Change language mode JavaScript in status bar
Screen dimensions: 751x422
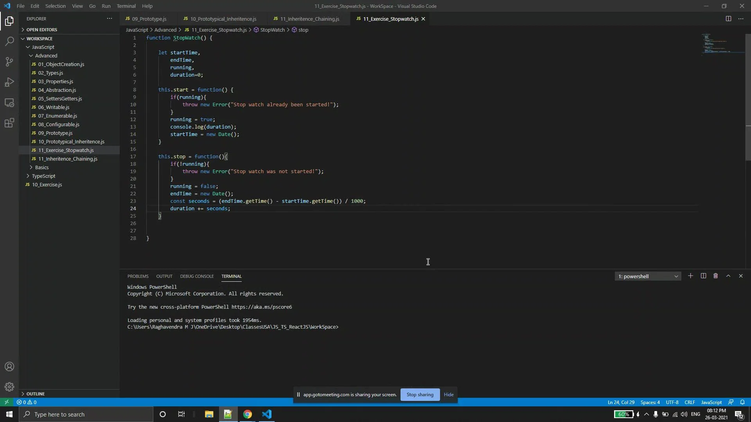point(711,402)
